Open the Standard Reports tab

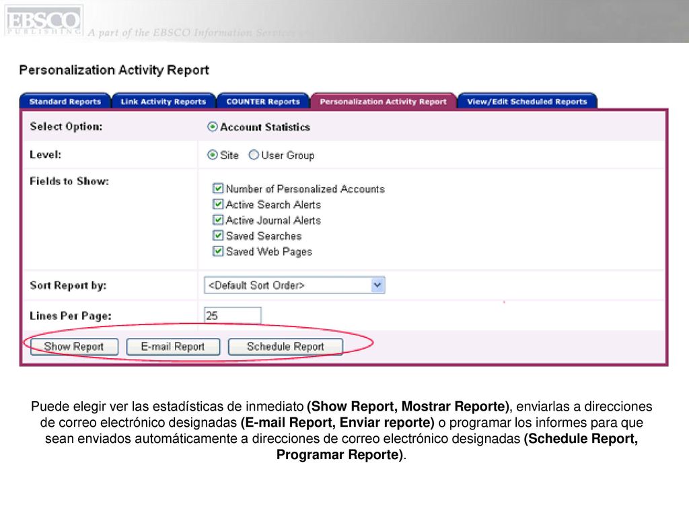pos(65,101)
